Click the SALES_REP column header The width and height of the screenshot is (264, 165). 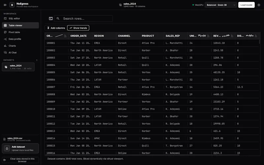(173, 36)
